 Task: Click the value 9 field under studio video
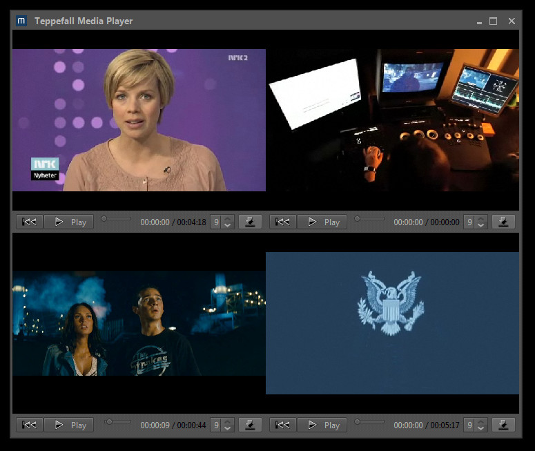(469, 222)
